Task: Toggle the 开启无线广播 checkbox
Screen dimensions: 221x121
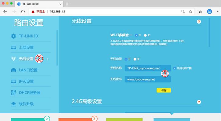Action: [x=174, y=68]
